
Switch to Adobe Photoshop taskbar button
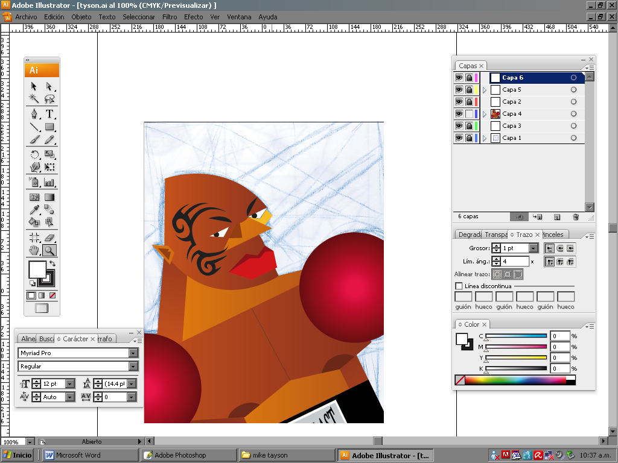(188, 455)
